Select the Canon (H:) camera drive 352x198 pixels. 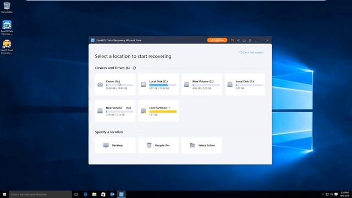[115, 84]
